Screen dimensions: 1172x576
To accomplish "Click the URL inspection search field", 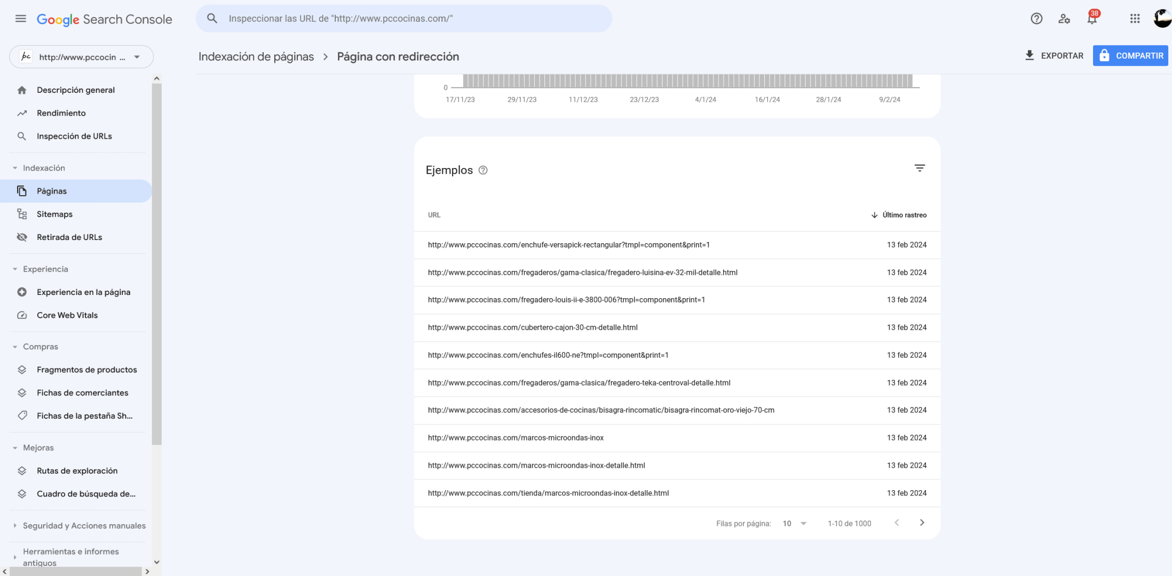I will (x=404, y=19).
